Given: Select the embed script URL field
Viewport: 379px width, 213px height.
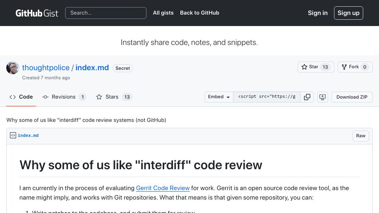Looking at the screenshot, I should [x=267, y=97].
